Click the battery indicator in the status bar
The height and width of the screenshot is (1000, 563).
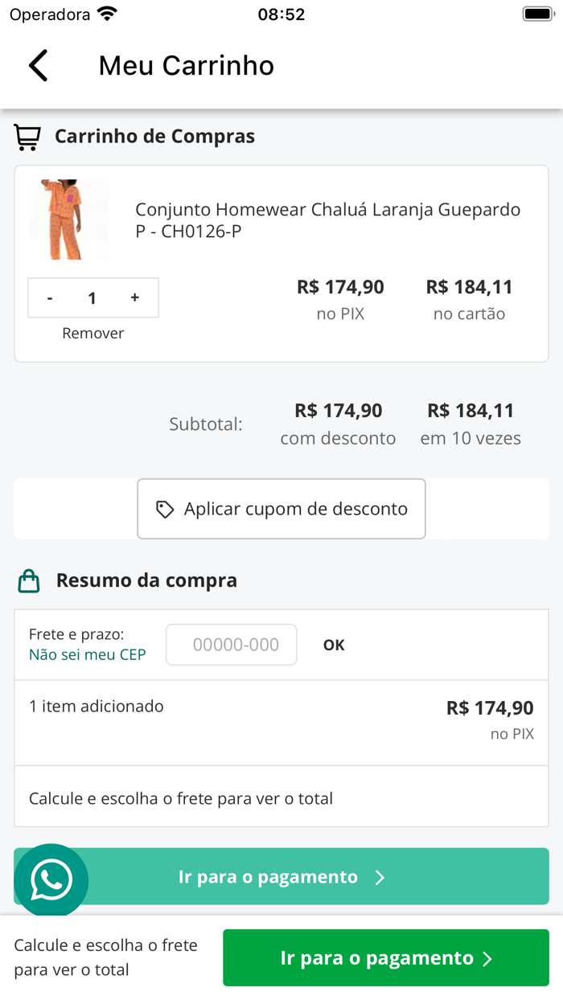536,12
